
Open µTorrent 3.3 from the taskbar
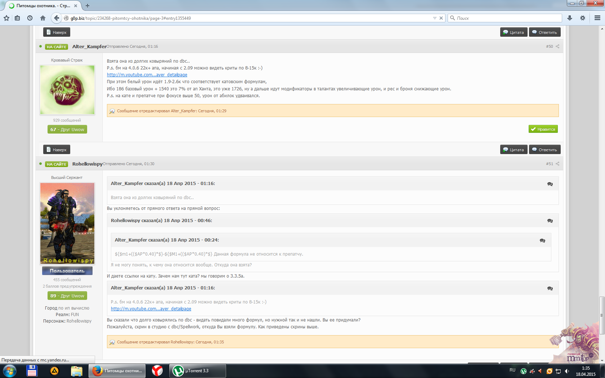pyautogui.click(x=197, y=371)
